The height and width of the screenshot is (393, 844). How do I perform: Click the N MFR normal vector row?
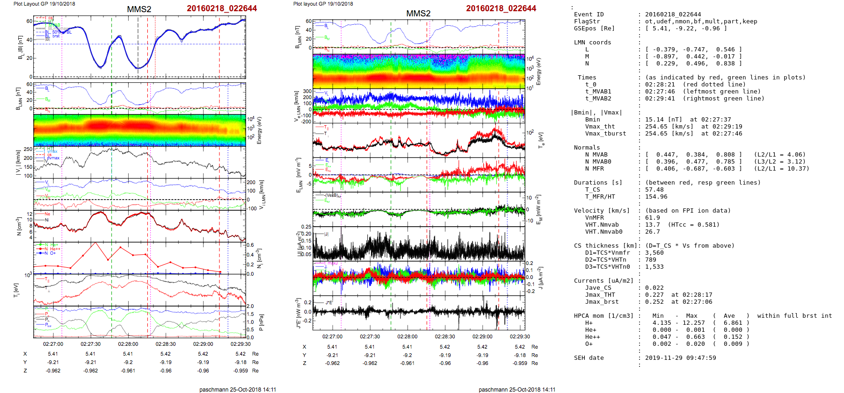(693, 169)
